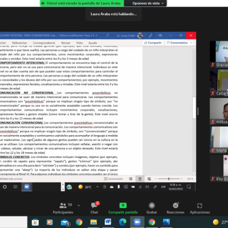Open Word from the Windows taskbar
The width and height of the screenshot is (228, 228).
pyautogui.click(x=108, y=222)
